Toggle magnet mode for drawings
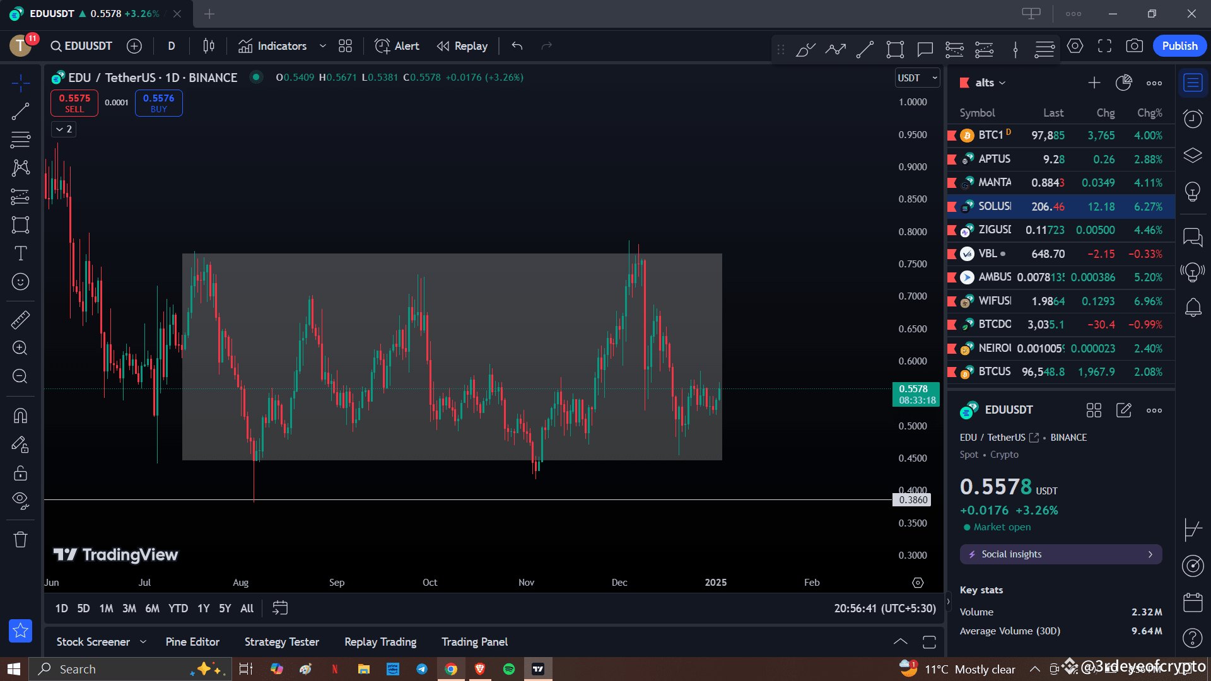Image resolution: width=1211 pixels, height=681 pixels. coord(20,416)
